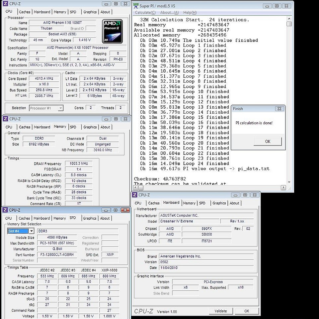Click the part number F3-12800CL7-4GBRH

[57, 255]
